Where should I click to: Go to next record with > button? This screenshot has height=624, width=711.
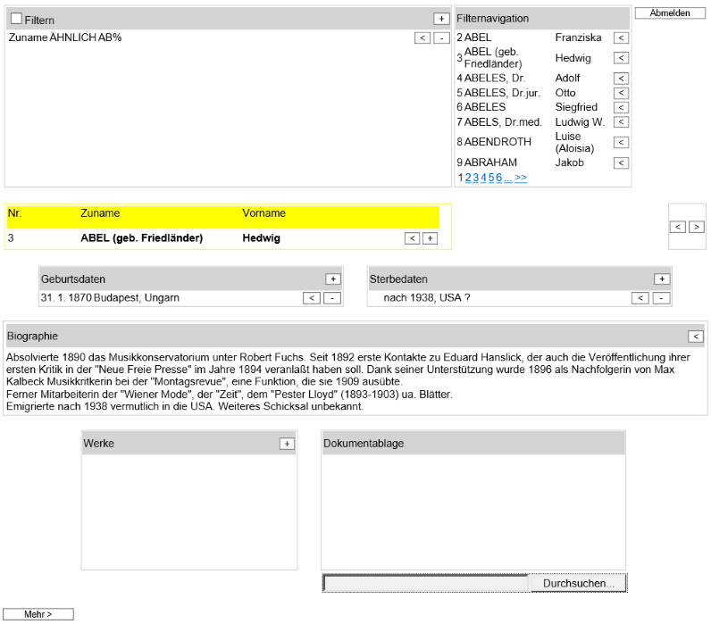[x=697, y=227]
